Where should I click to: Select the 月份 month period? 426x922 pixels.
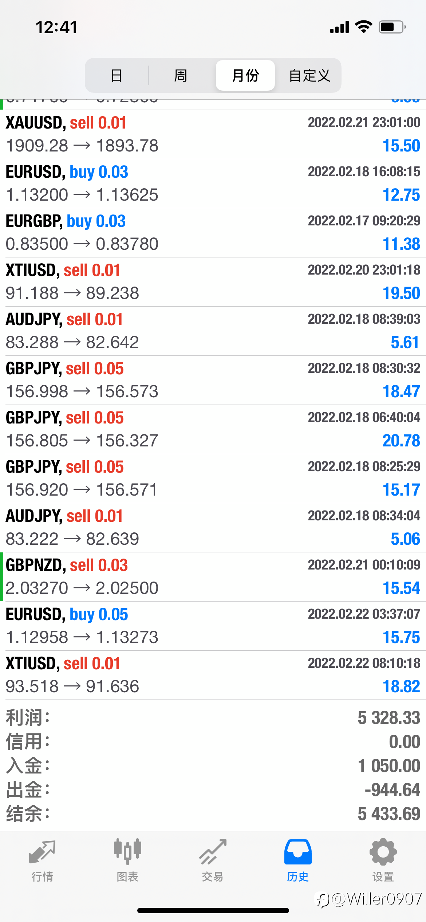pyautogui.click(x=245, y=75)
